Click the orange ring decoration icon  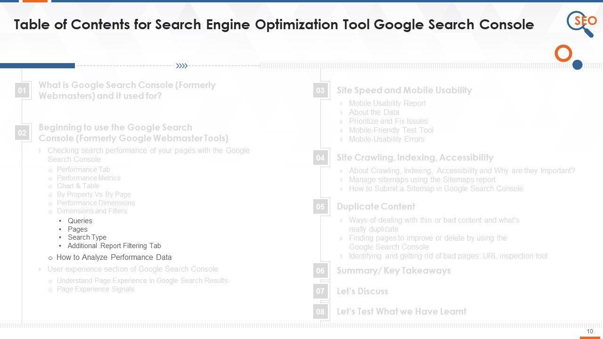pos(563,54)
